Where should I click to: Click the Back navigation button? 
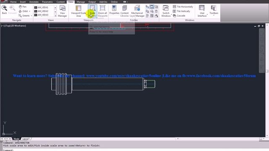(x=4, y=10)
